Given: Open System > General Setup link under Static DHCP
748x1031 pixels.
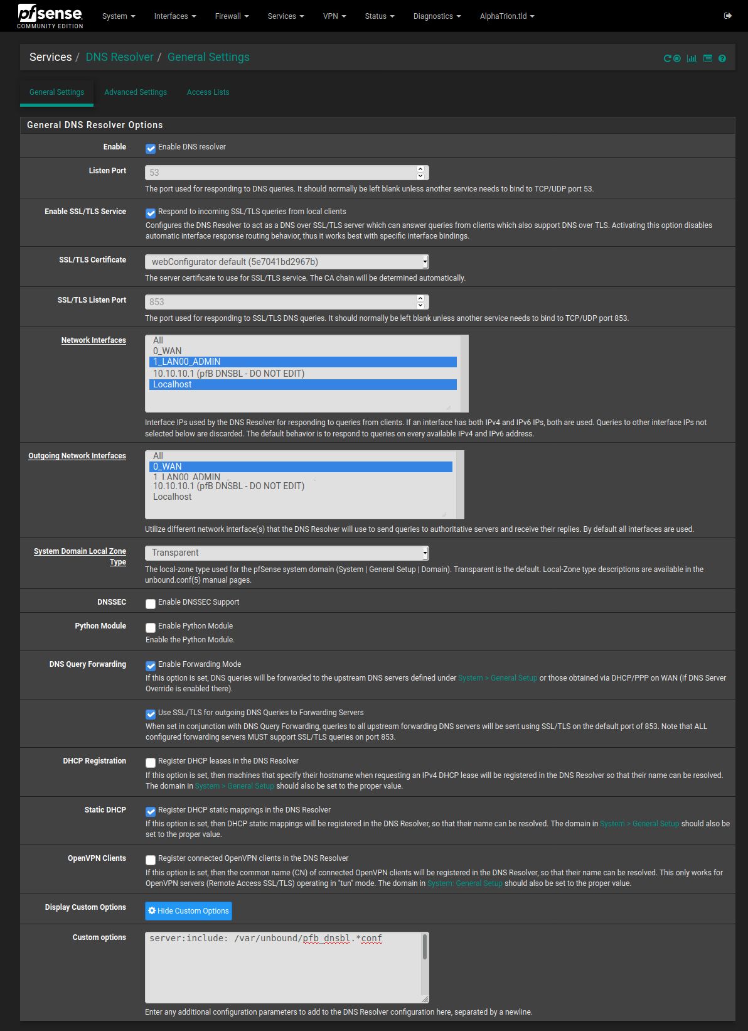Looking at the screenshot, I should click(x=639, y=824).
